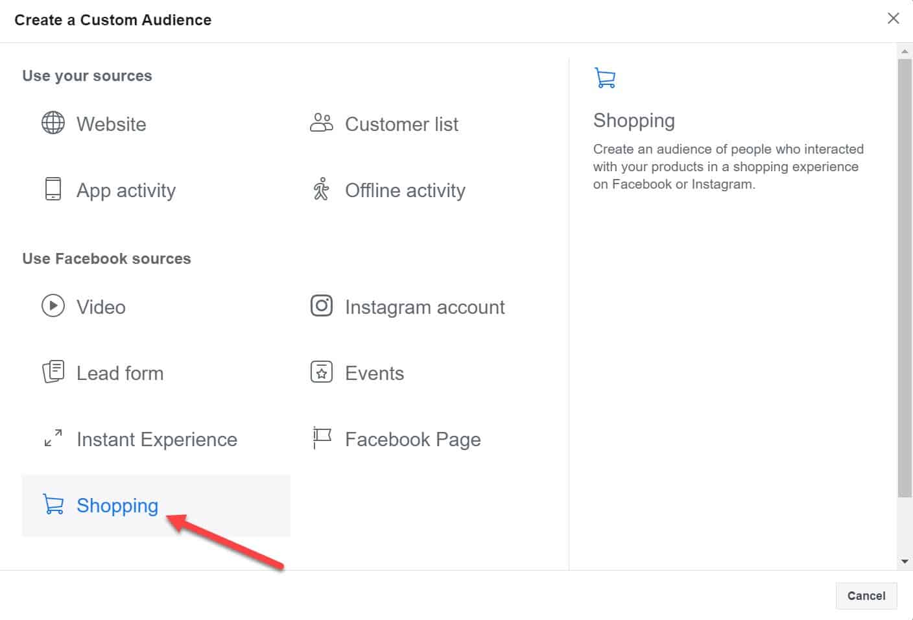Select Instant Experience source
The image size is (913, 620).
(x=156, y=438)
